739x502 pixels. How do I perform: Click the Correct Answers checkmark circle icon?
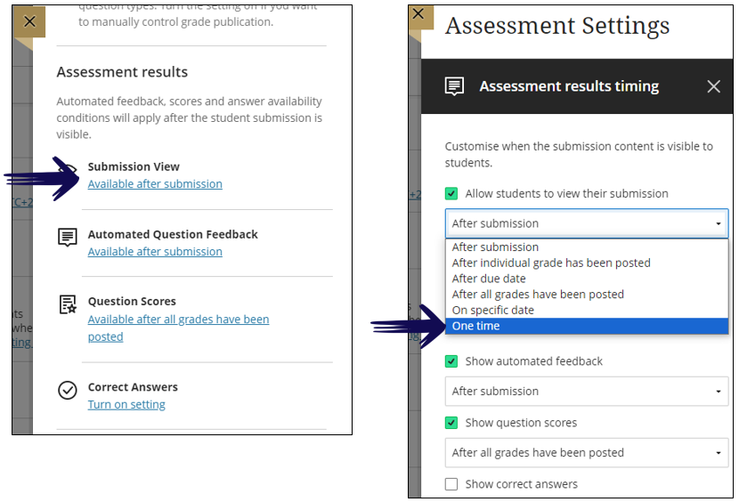tap(68, 390)
